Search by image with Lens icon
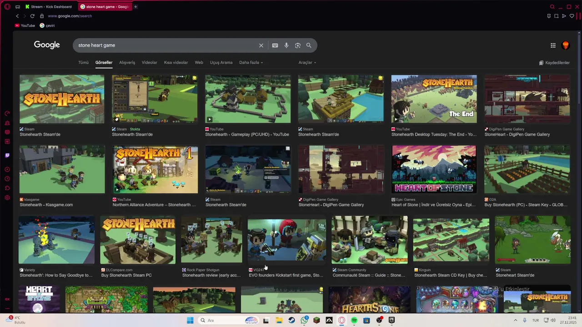This screenshot has height=327, width=582. tap(298, 45)
